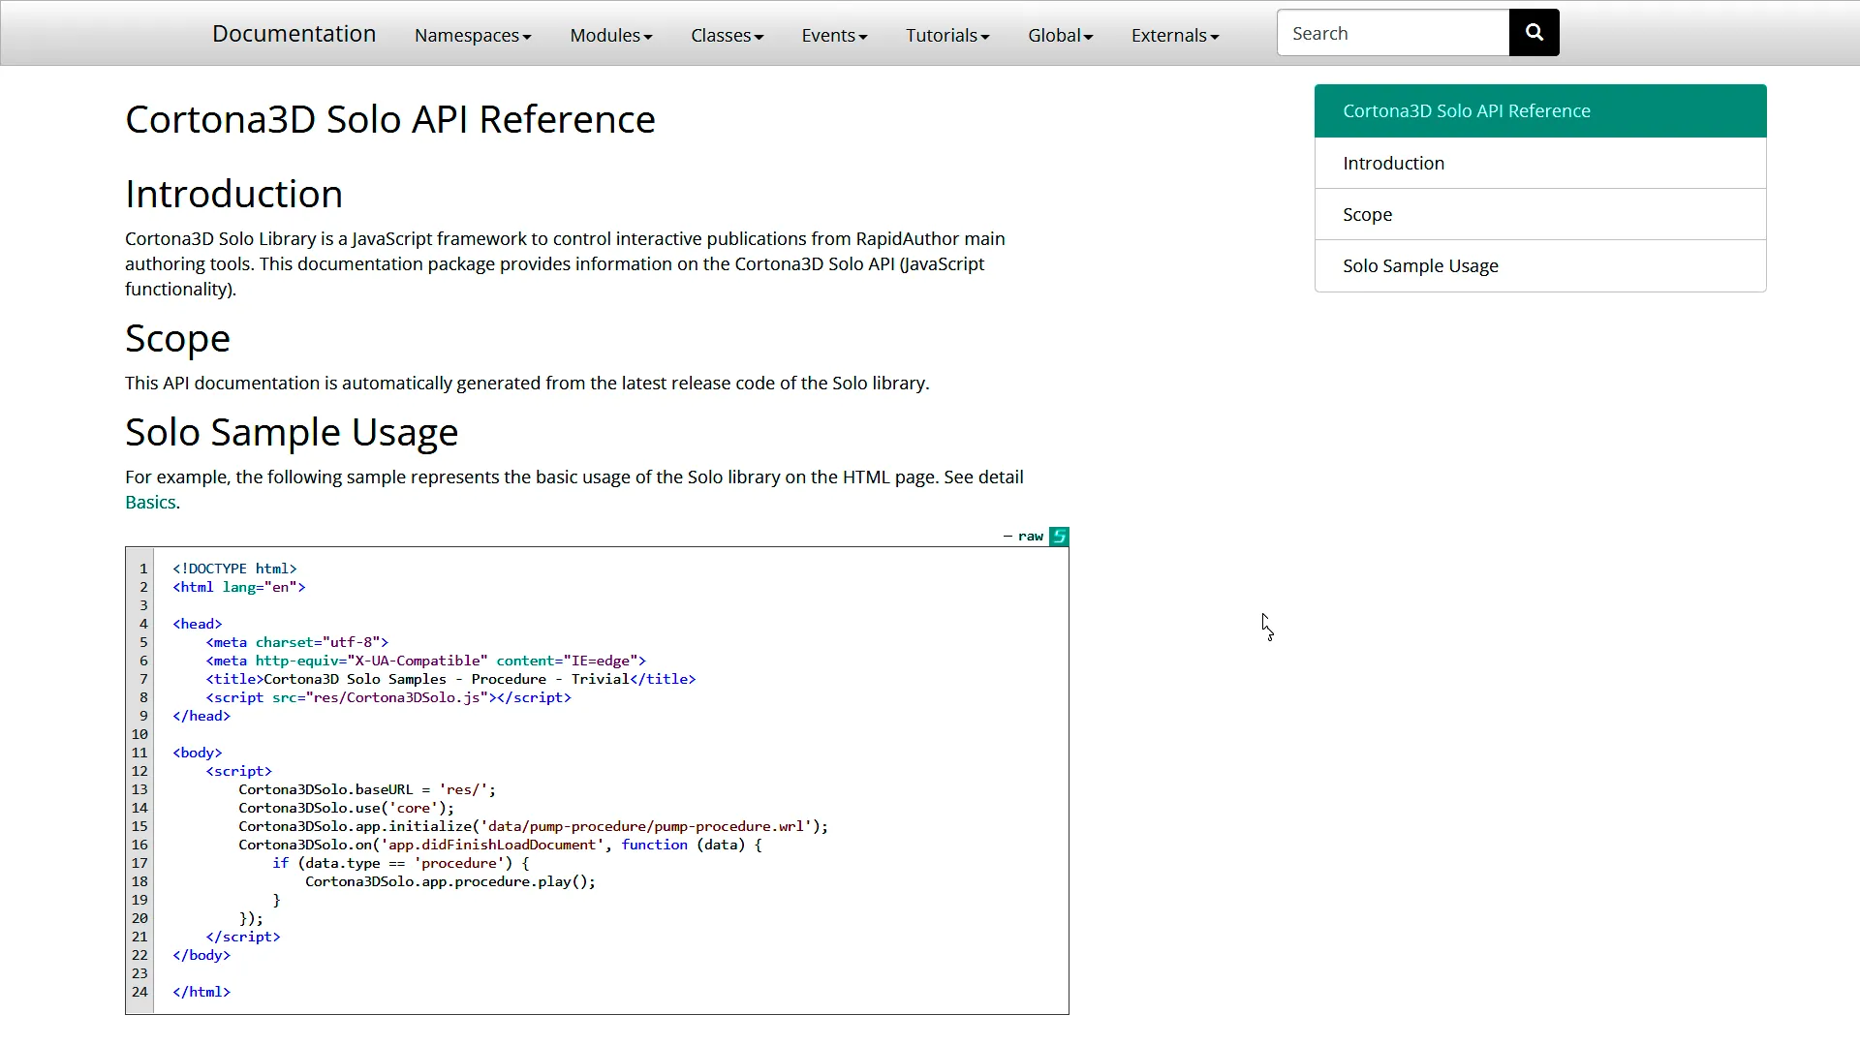Click the Solo Sample Usage heading
1860x1046 pixels.
292,433
